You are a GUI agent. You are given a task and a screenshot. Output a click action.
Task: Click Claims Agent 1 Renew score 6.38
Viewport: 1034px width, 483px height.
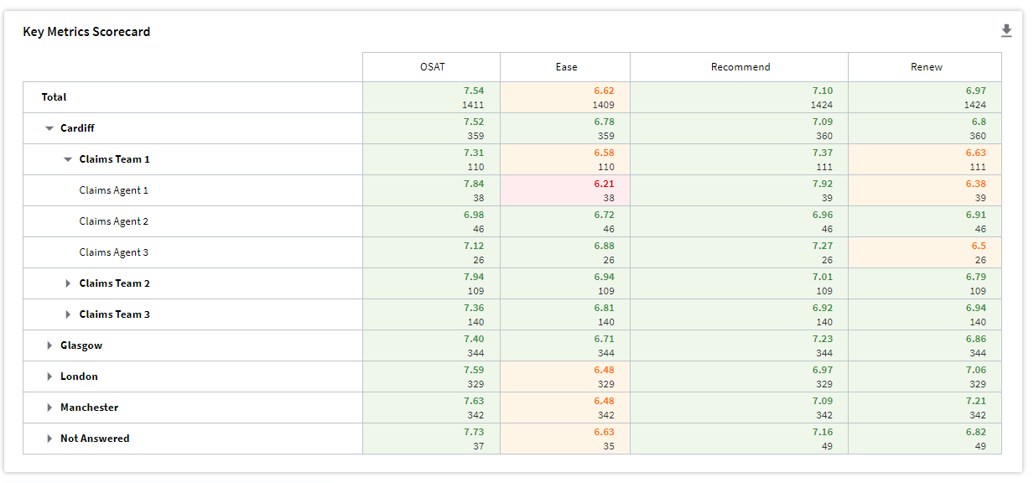tap(976, 184)
